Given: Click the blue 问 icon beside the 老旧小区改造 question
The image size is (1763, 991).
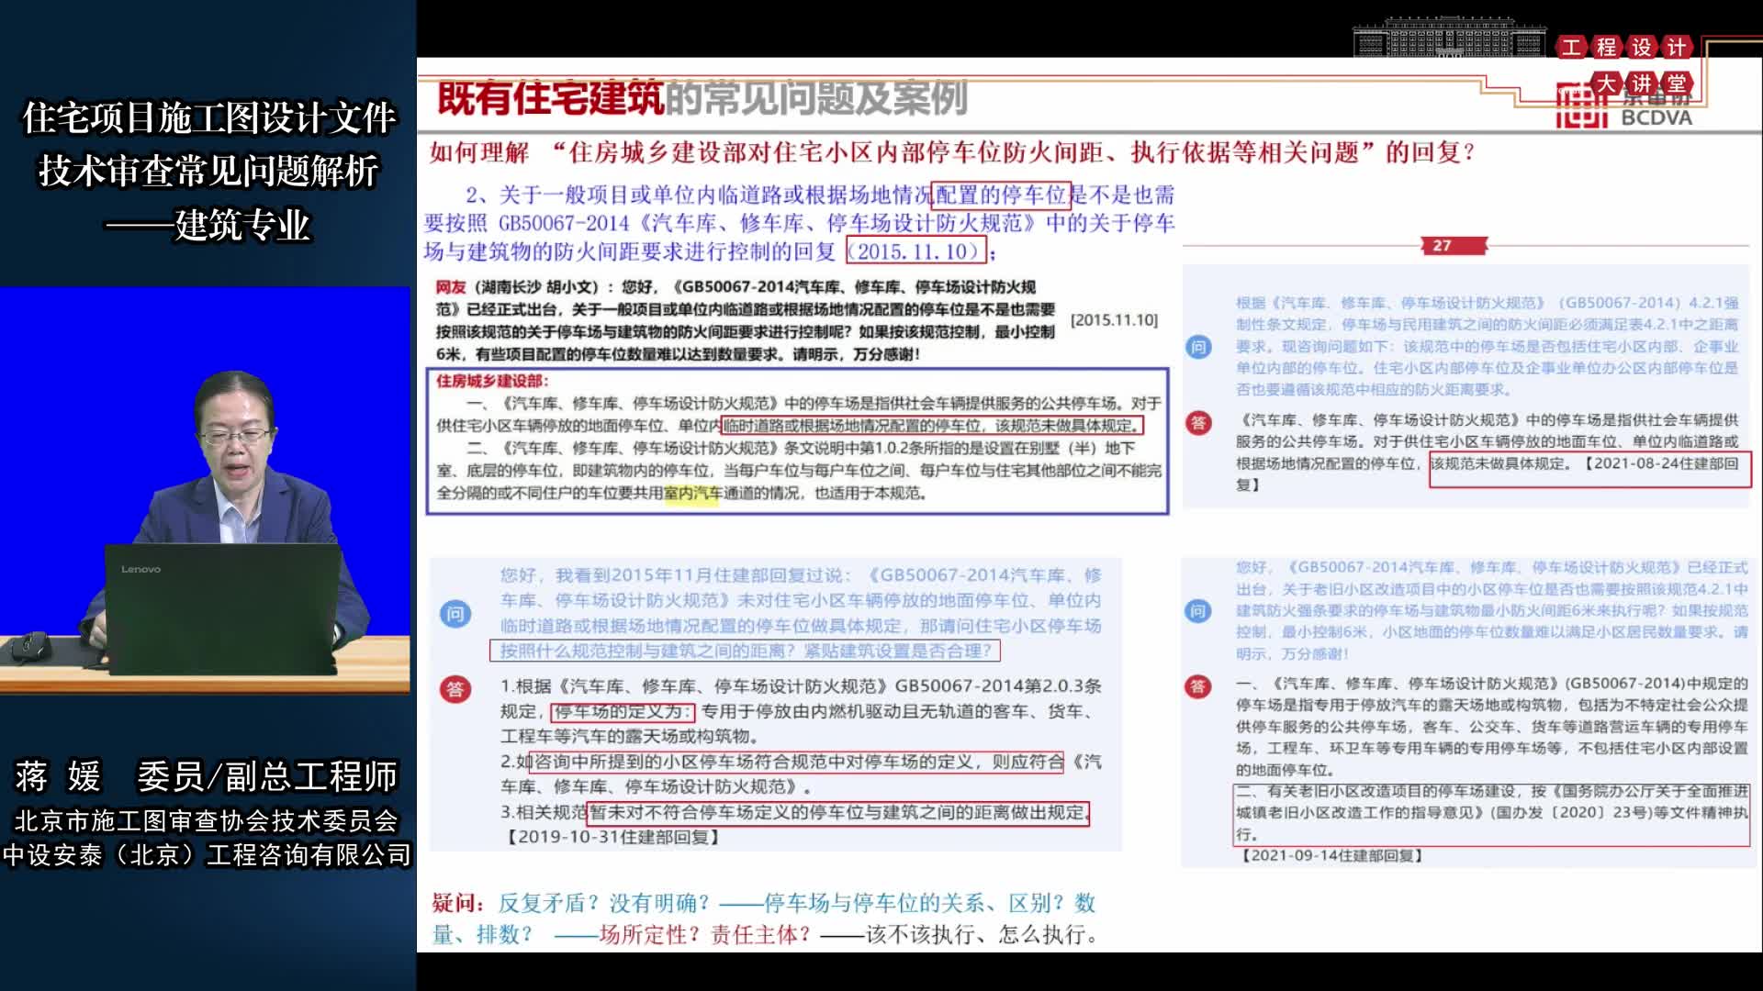Looking at the screenshot, I should pos(1198,611).
